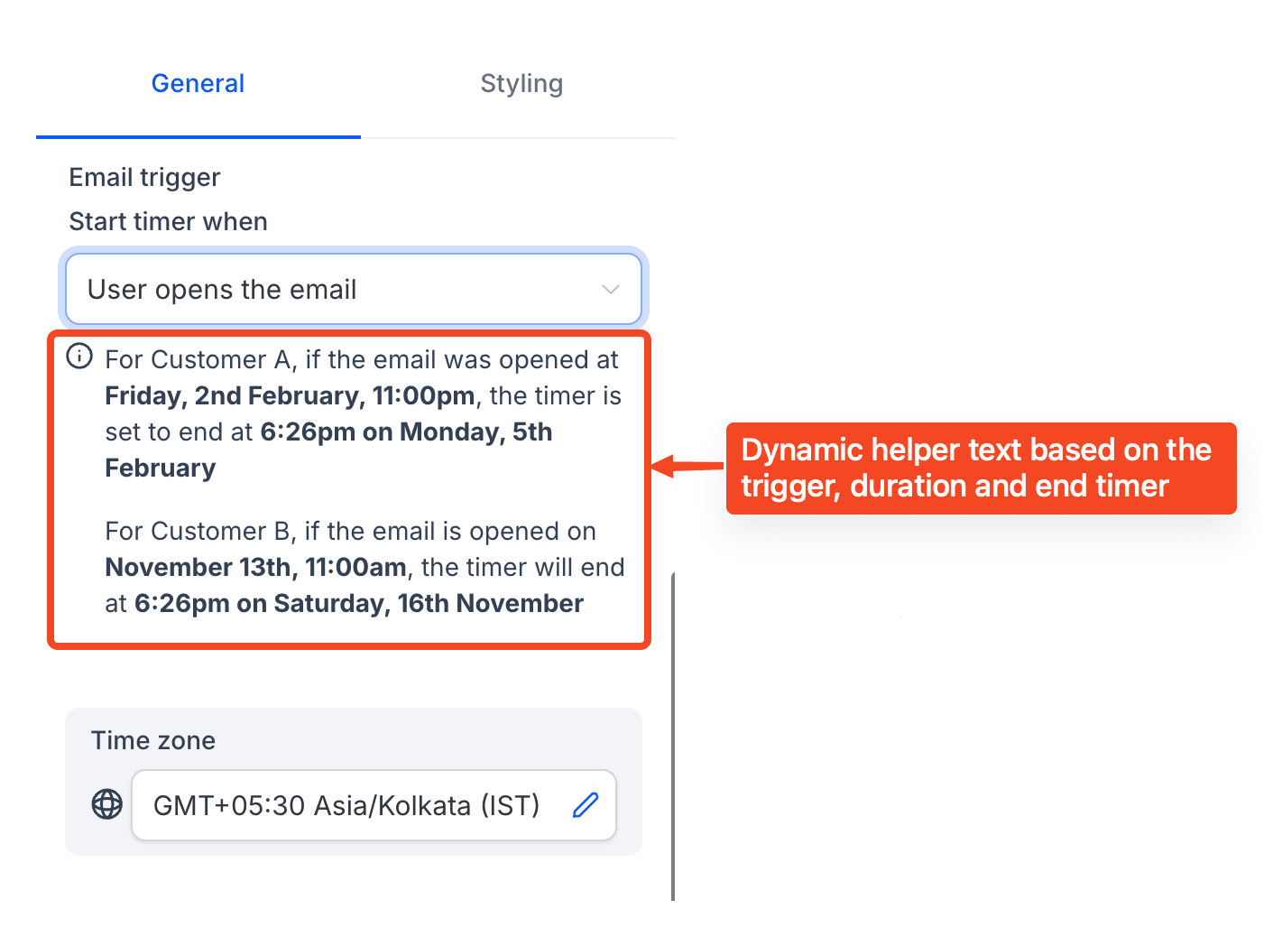Switch to the Styling tab
This screenshot has height=937, width=1273.
point(521,83)
